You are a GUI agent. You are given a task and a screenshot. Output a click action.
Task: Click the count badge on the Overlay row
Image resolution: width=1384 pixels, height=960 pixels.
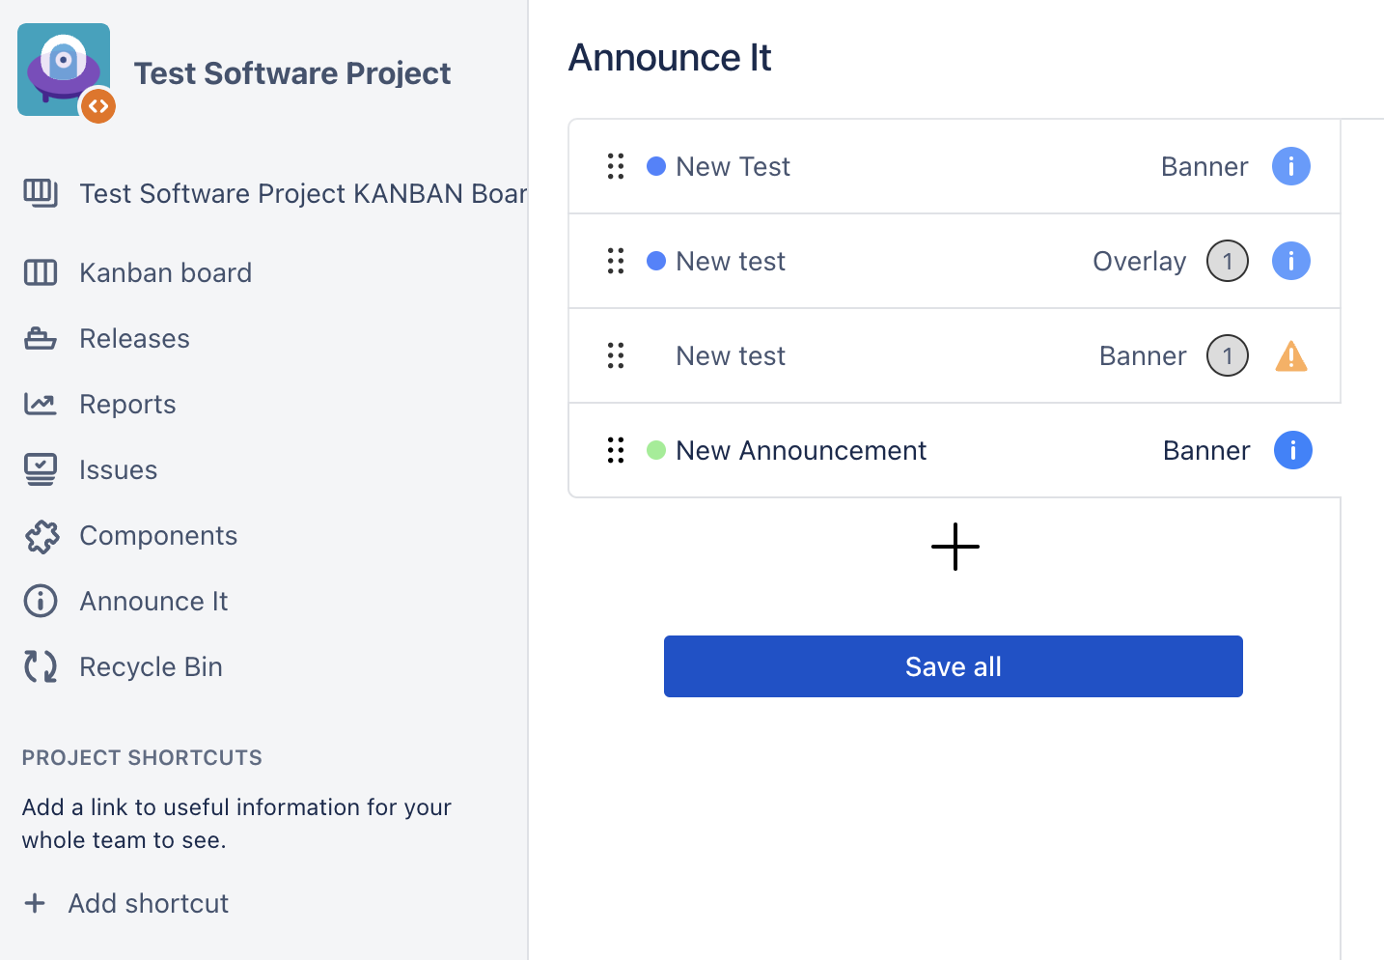coord(1227,261)
